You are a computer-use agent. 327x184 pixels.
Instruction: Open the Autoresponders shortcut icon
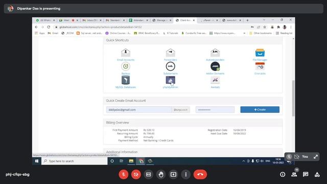pos(215,53)
